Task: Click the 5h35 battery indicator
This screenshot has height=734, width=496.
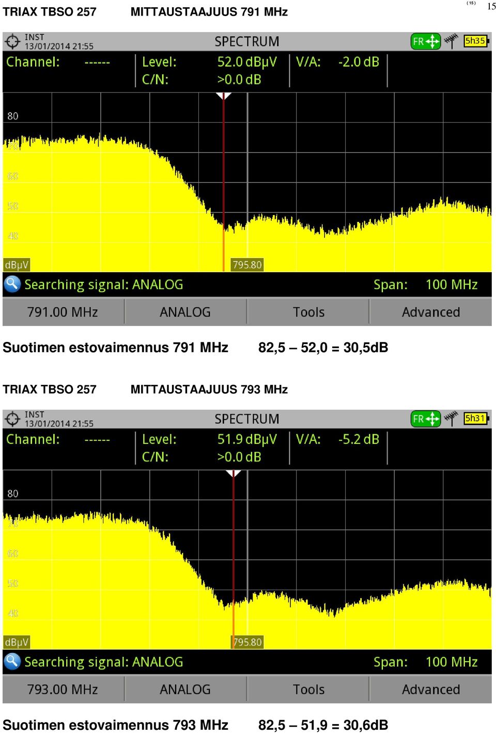Action: point(476,41)
